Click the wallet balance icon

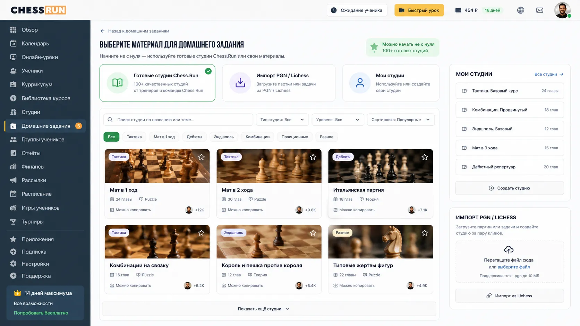tap(458, 10)
